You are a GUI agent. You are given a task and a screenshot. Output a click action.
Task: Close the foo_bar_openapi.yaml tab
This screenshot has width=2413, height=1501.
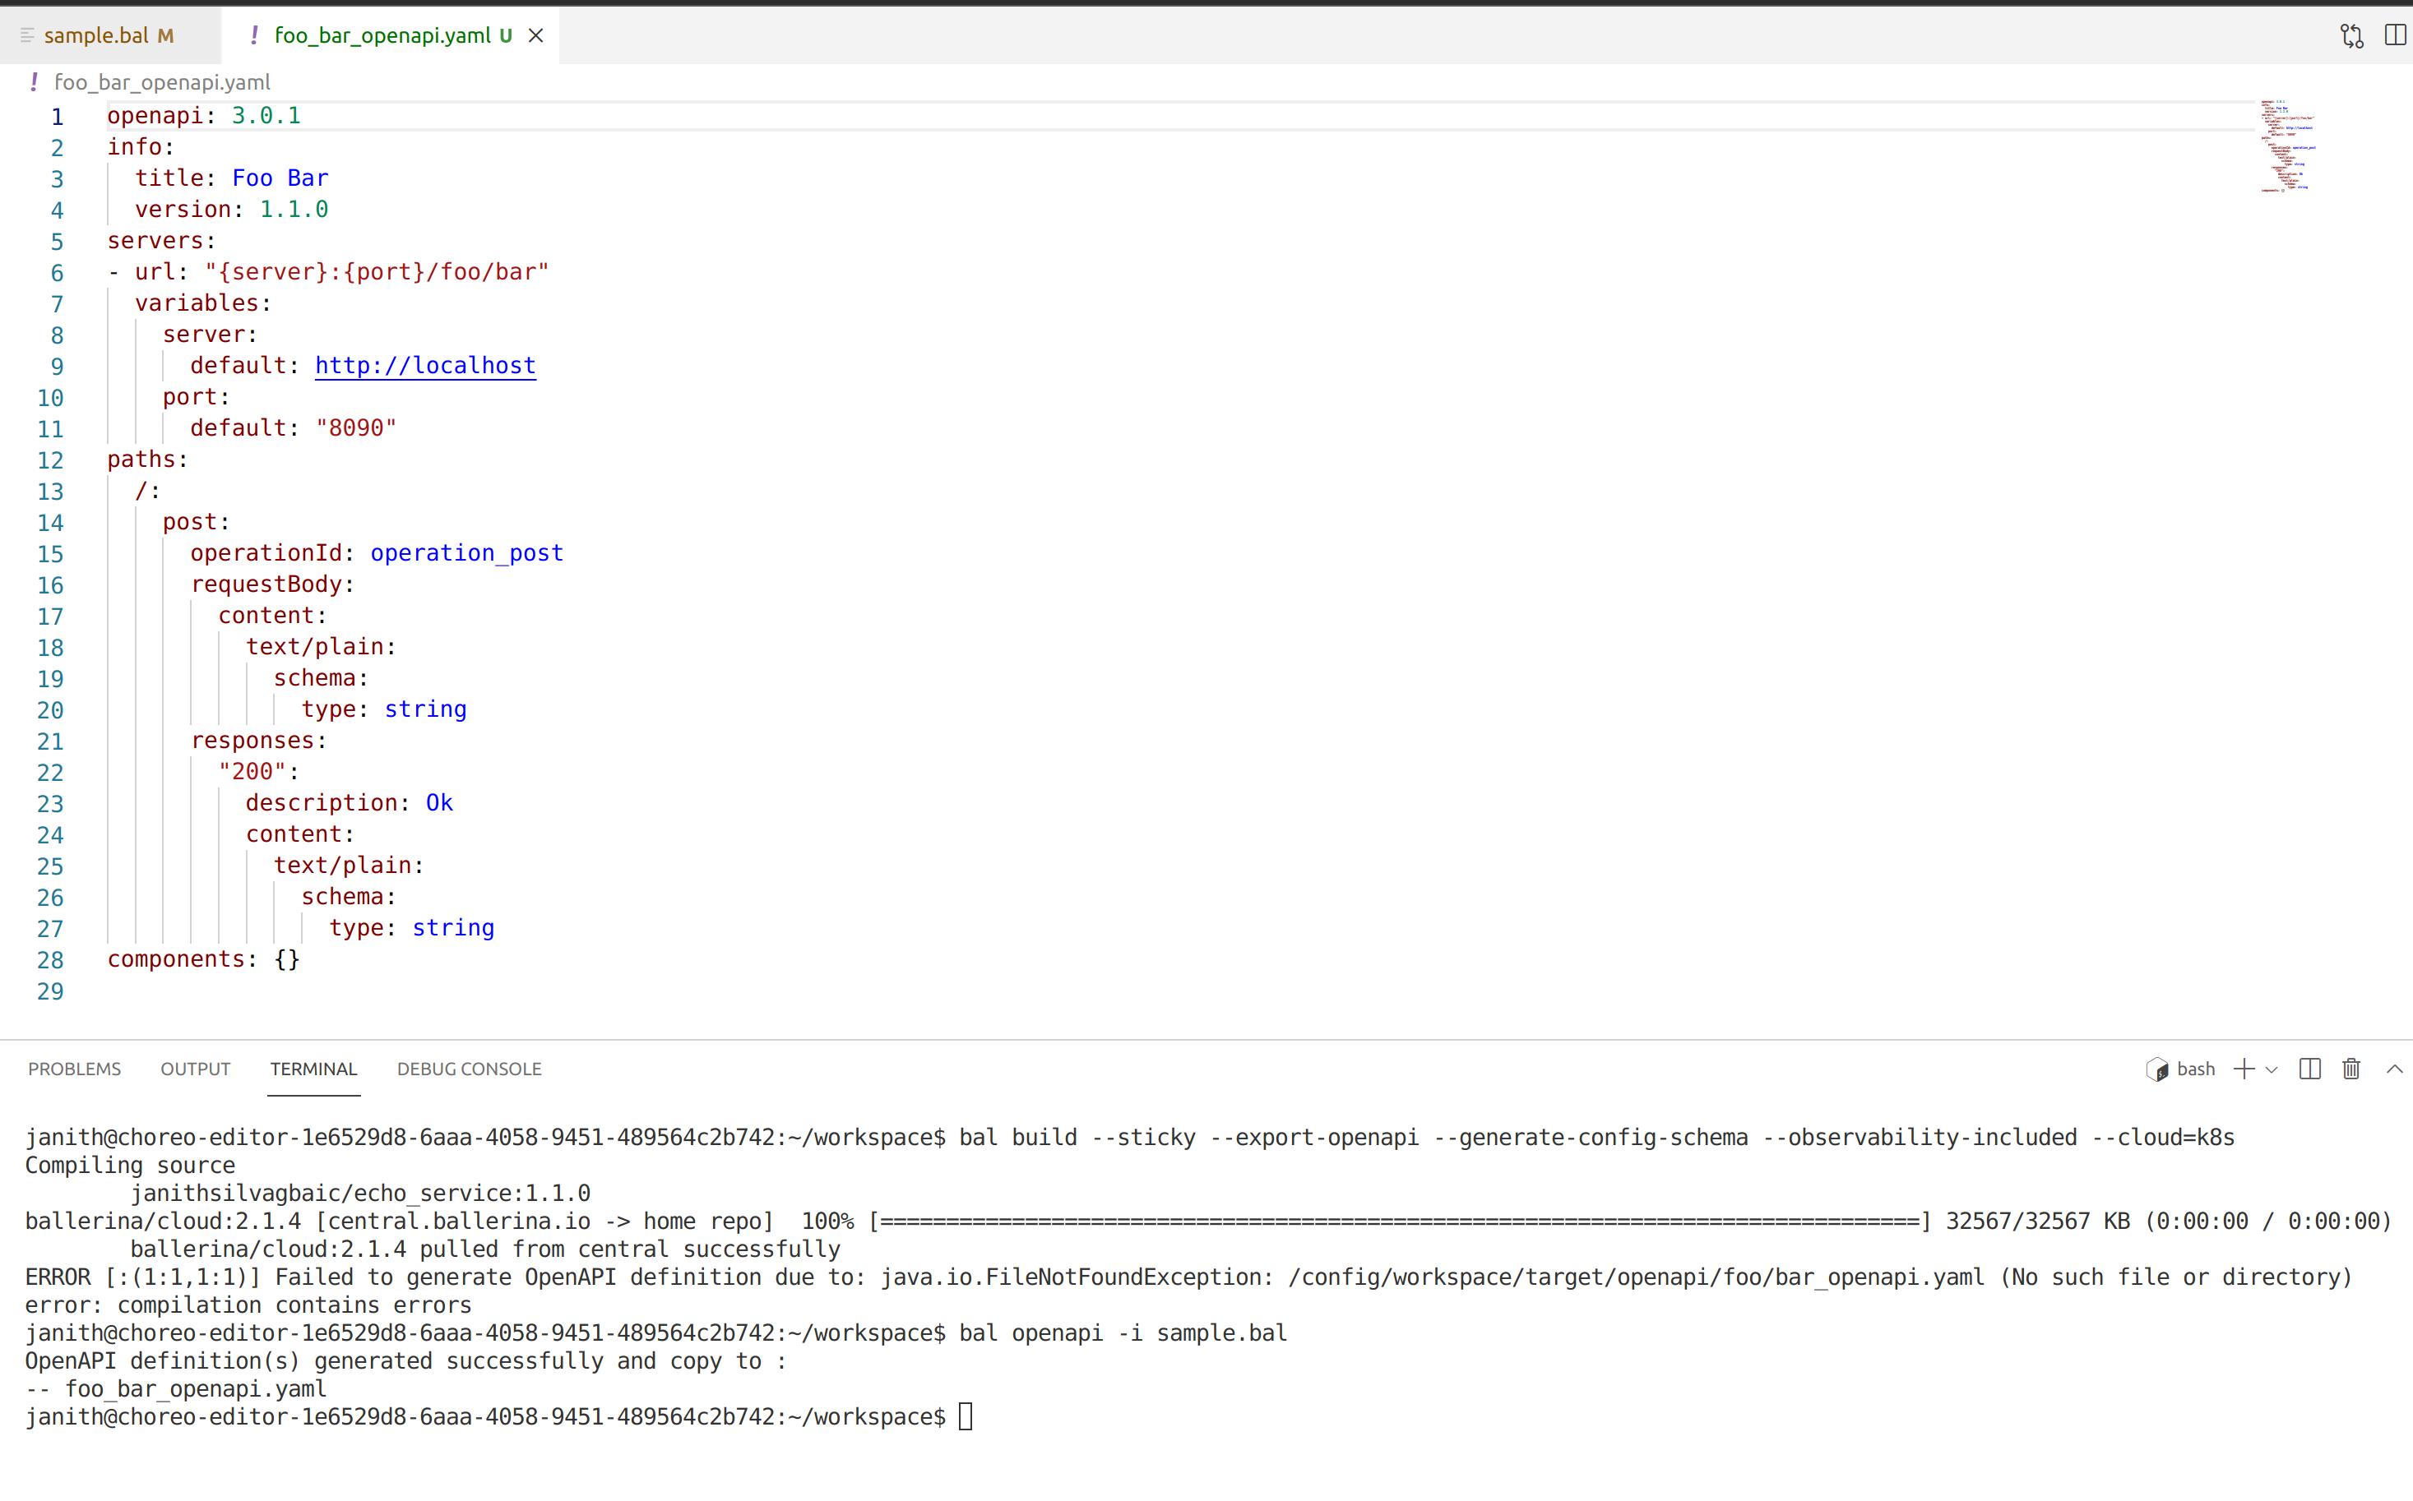point(535,35)
